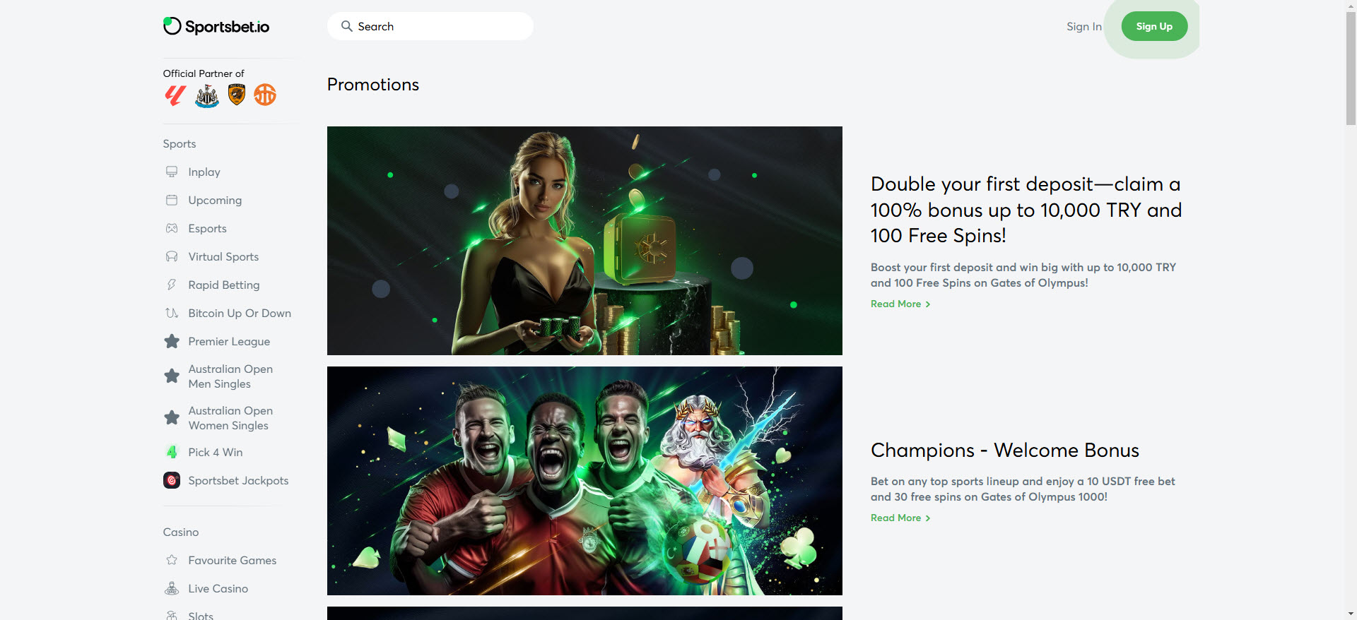Focus the Search input field

coord(430,26)
